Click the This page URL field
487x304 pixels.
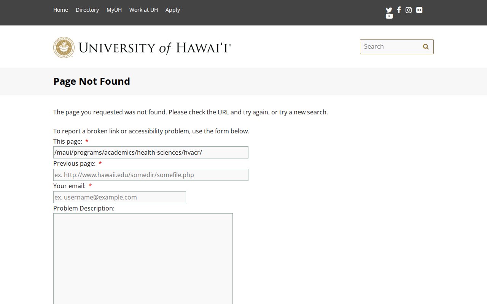[151, 152]
